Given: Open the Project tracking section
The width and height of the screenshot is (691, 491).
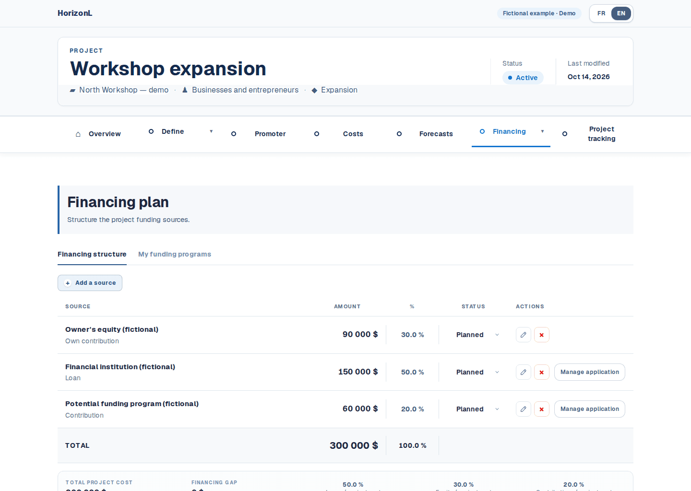Looking at the screenshot, I should (602, 134).
